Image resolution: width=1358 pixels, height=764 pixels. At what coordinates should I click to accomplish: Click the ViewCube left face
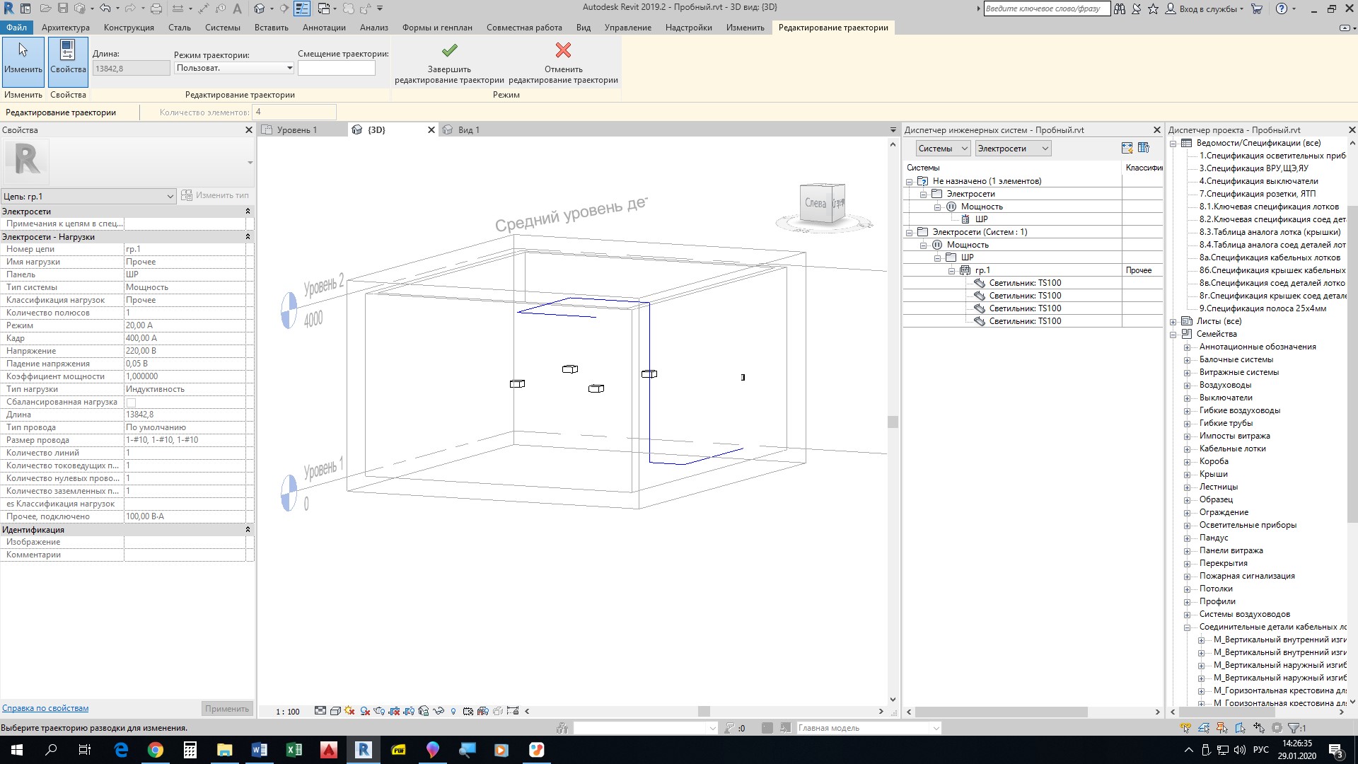point(815,203)
